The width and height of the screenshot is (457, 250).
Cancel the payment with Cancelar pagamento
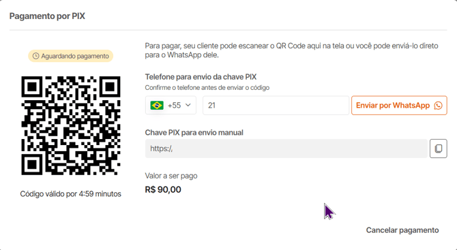(402, 230)
